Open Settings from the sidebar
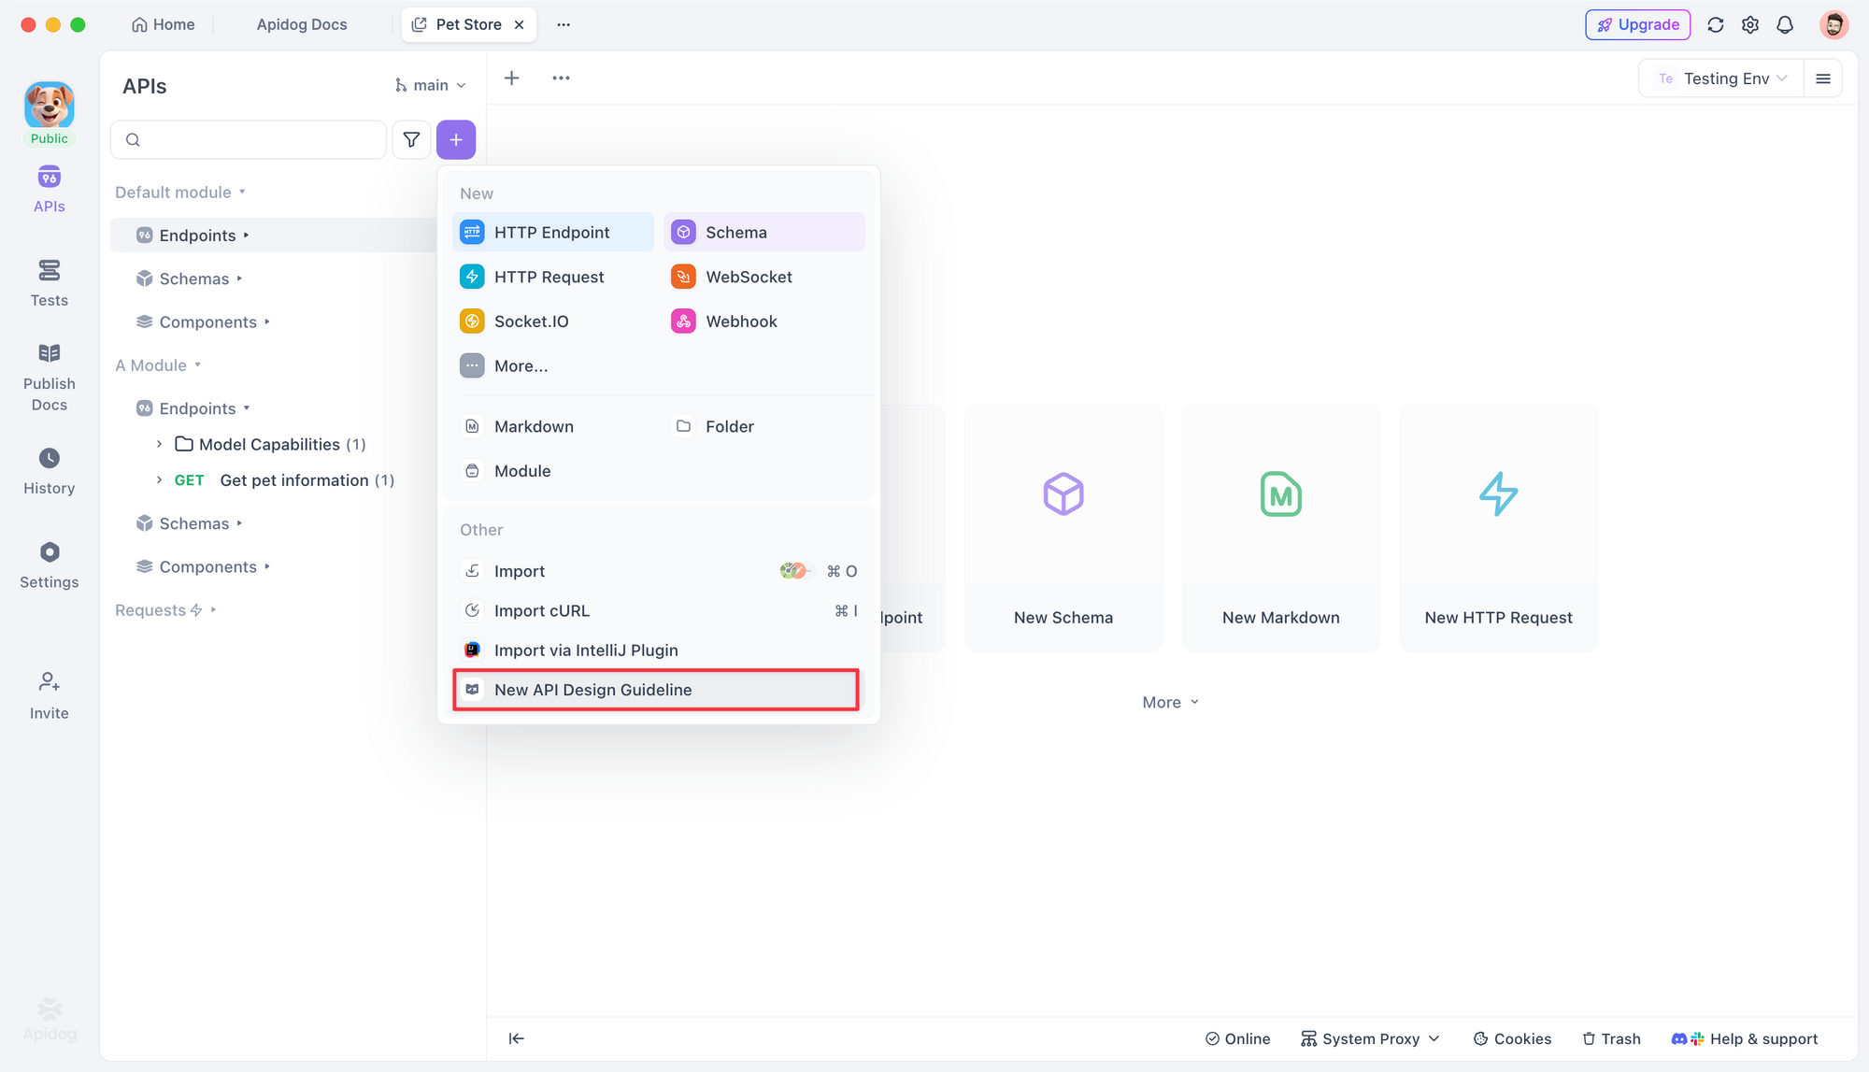 pyautogui.click(x=49, y=565)
